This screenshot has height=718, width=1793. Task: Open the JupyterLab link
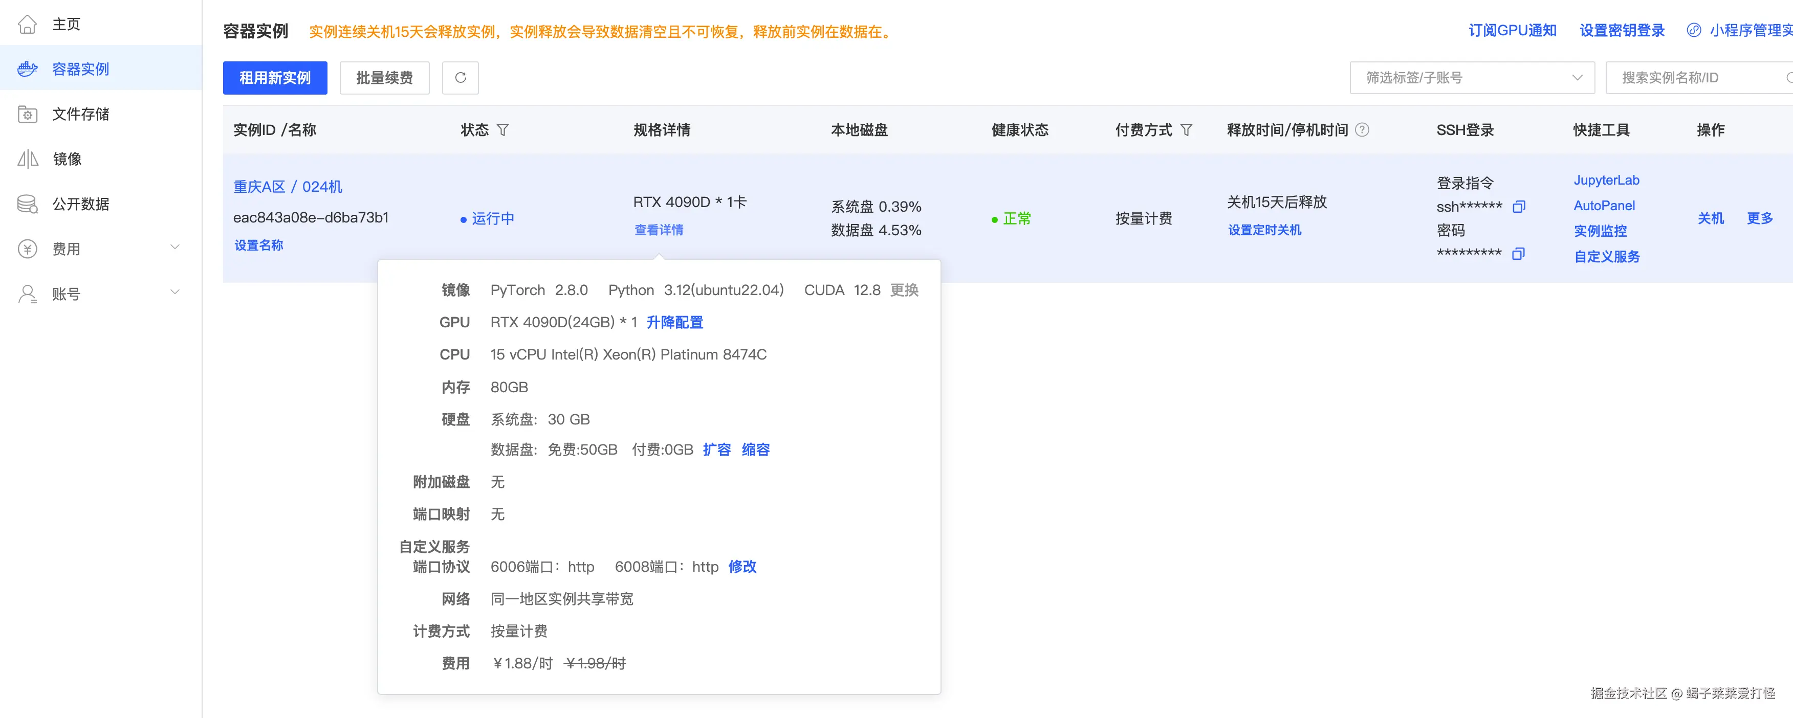[x=1606, y=180]
